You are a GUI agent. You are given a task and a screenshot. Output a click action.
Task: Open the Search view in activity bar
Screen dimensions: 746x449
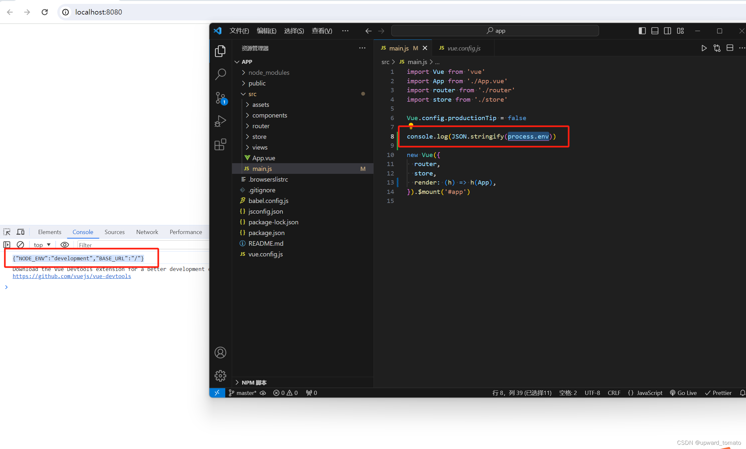pyautogui.click(x=220, y=74)
